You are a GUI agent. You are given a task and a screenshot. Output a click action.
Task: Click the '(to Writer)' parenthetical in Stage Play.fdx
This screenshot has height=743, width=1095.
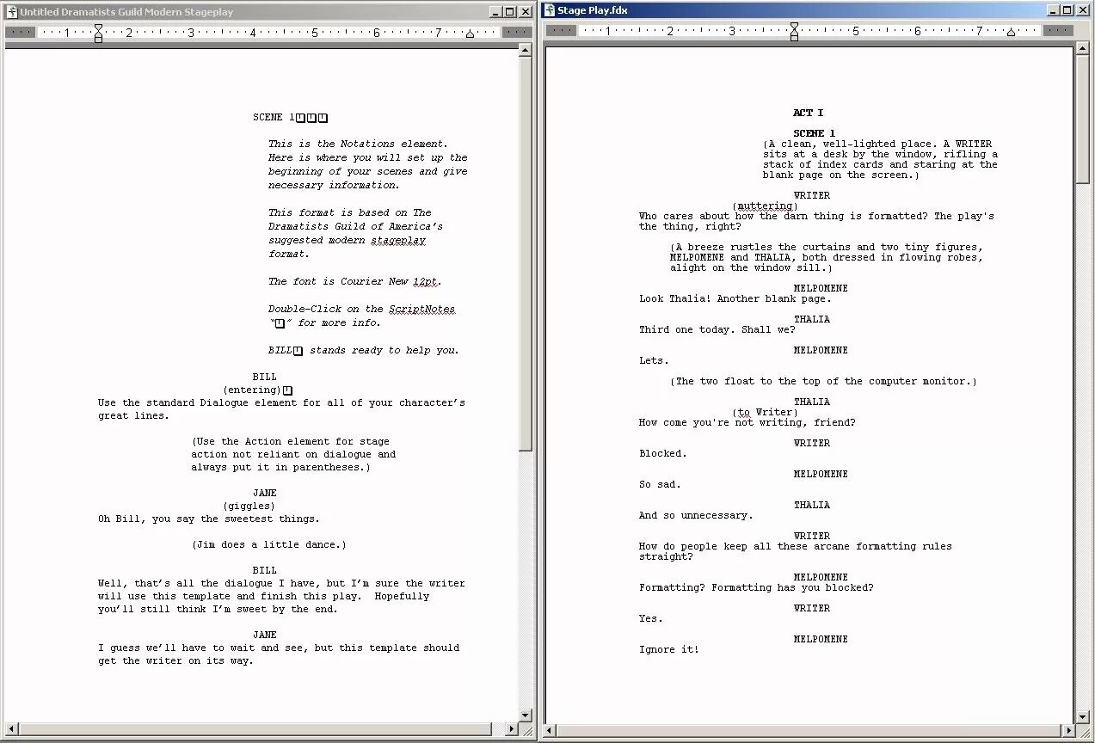766,413
